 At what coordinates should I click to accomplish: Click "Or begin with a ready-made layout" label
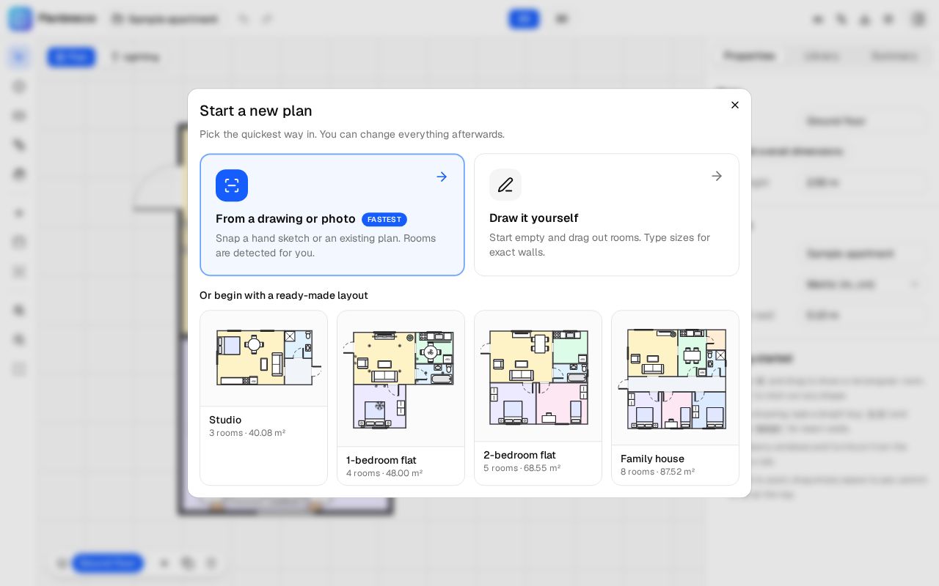(284, 295)
